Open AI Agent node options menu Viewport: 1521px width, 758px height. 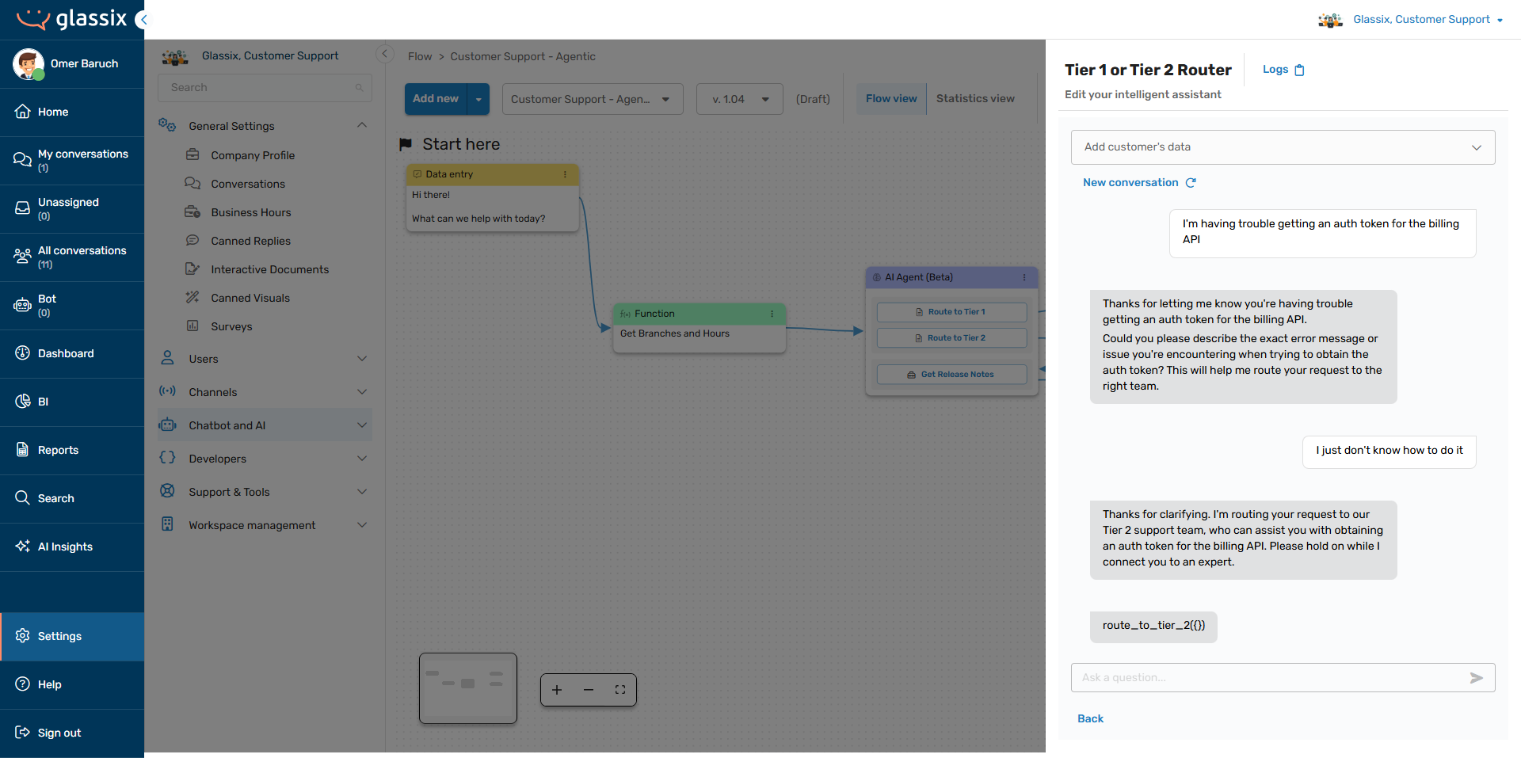point(1024,277)
